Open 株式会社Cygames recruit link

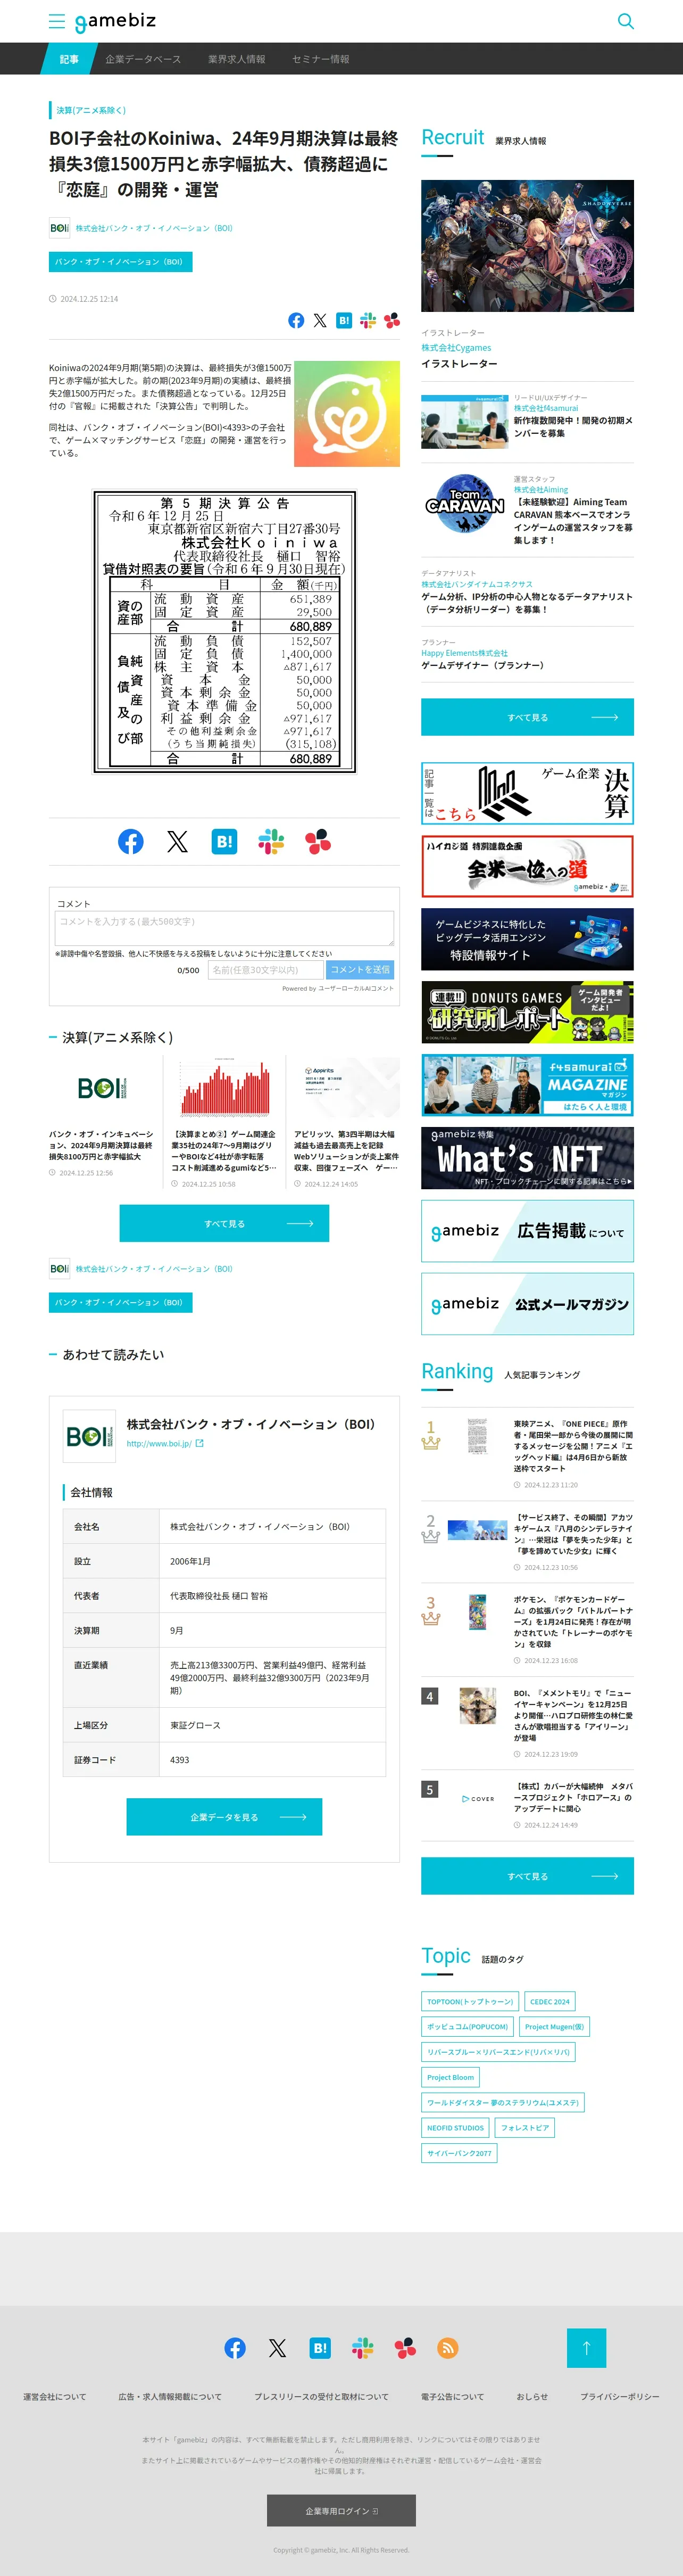coord(456,348)
